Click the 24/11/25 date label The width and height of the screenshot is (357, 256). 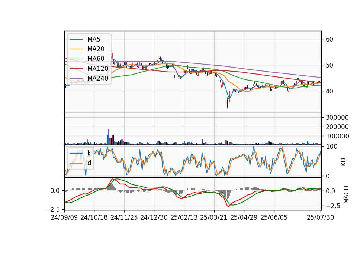coord(124,217)
